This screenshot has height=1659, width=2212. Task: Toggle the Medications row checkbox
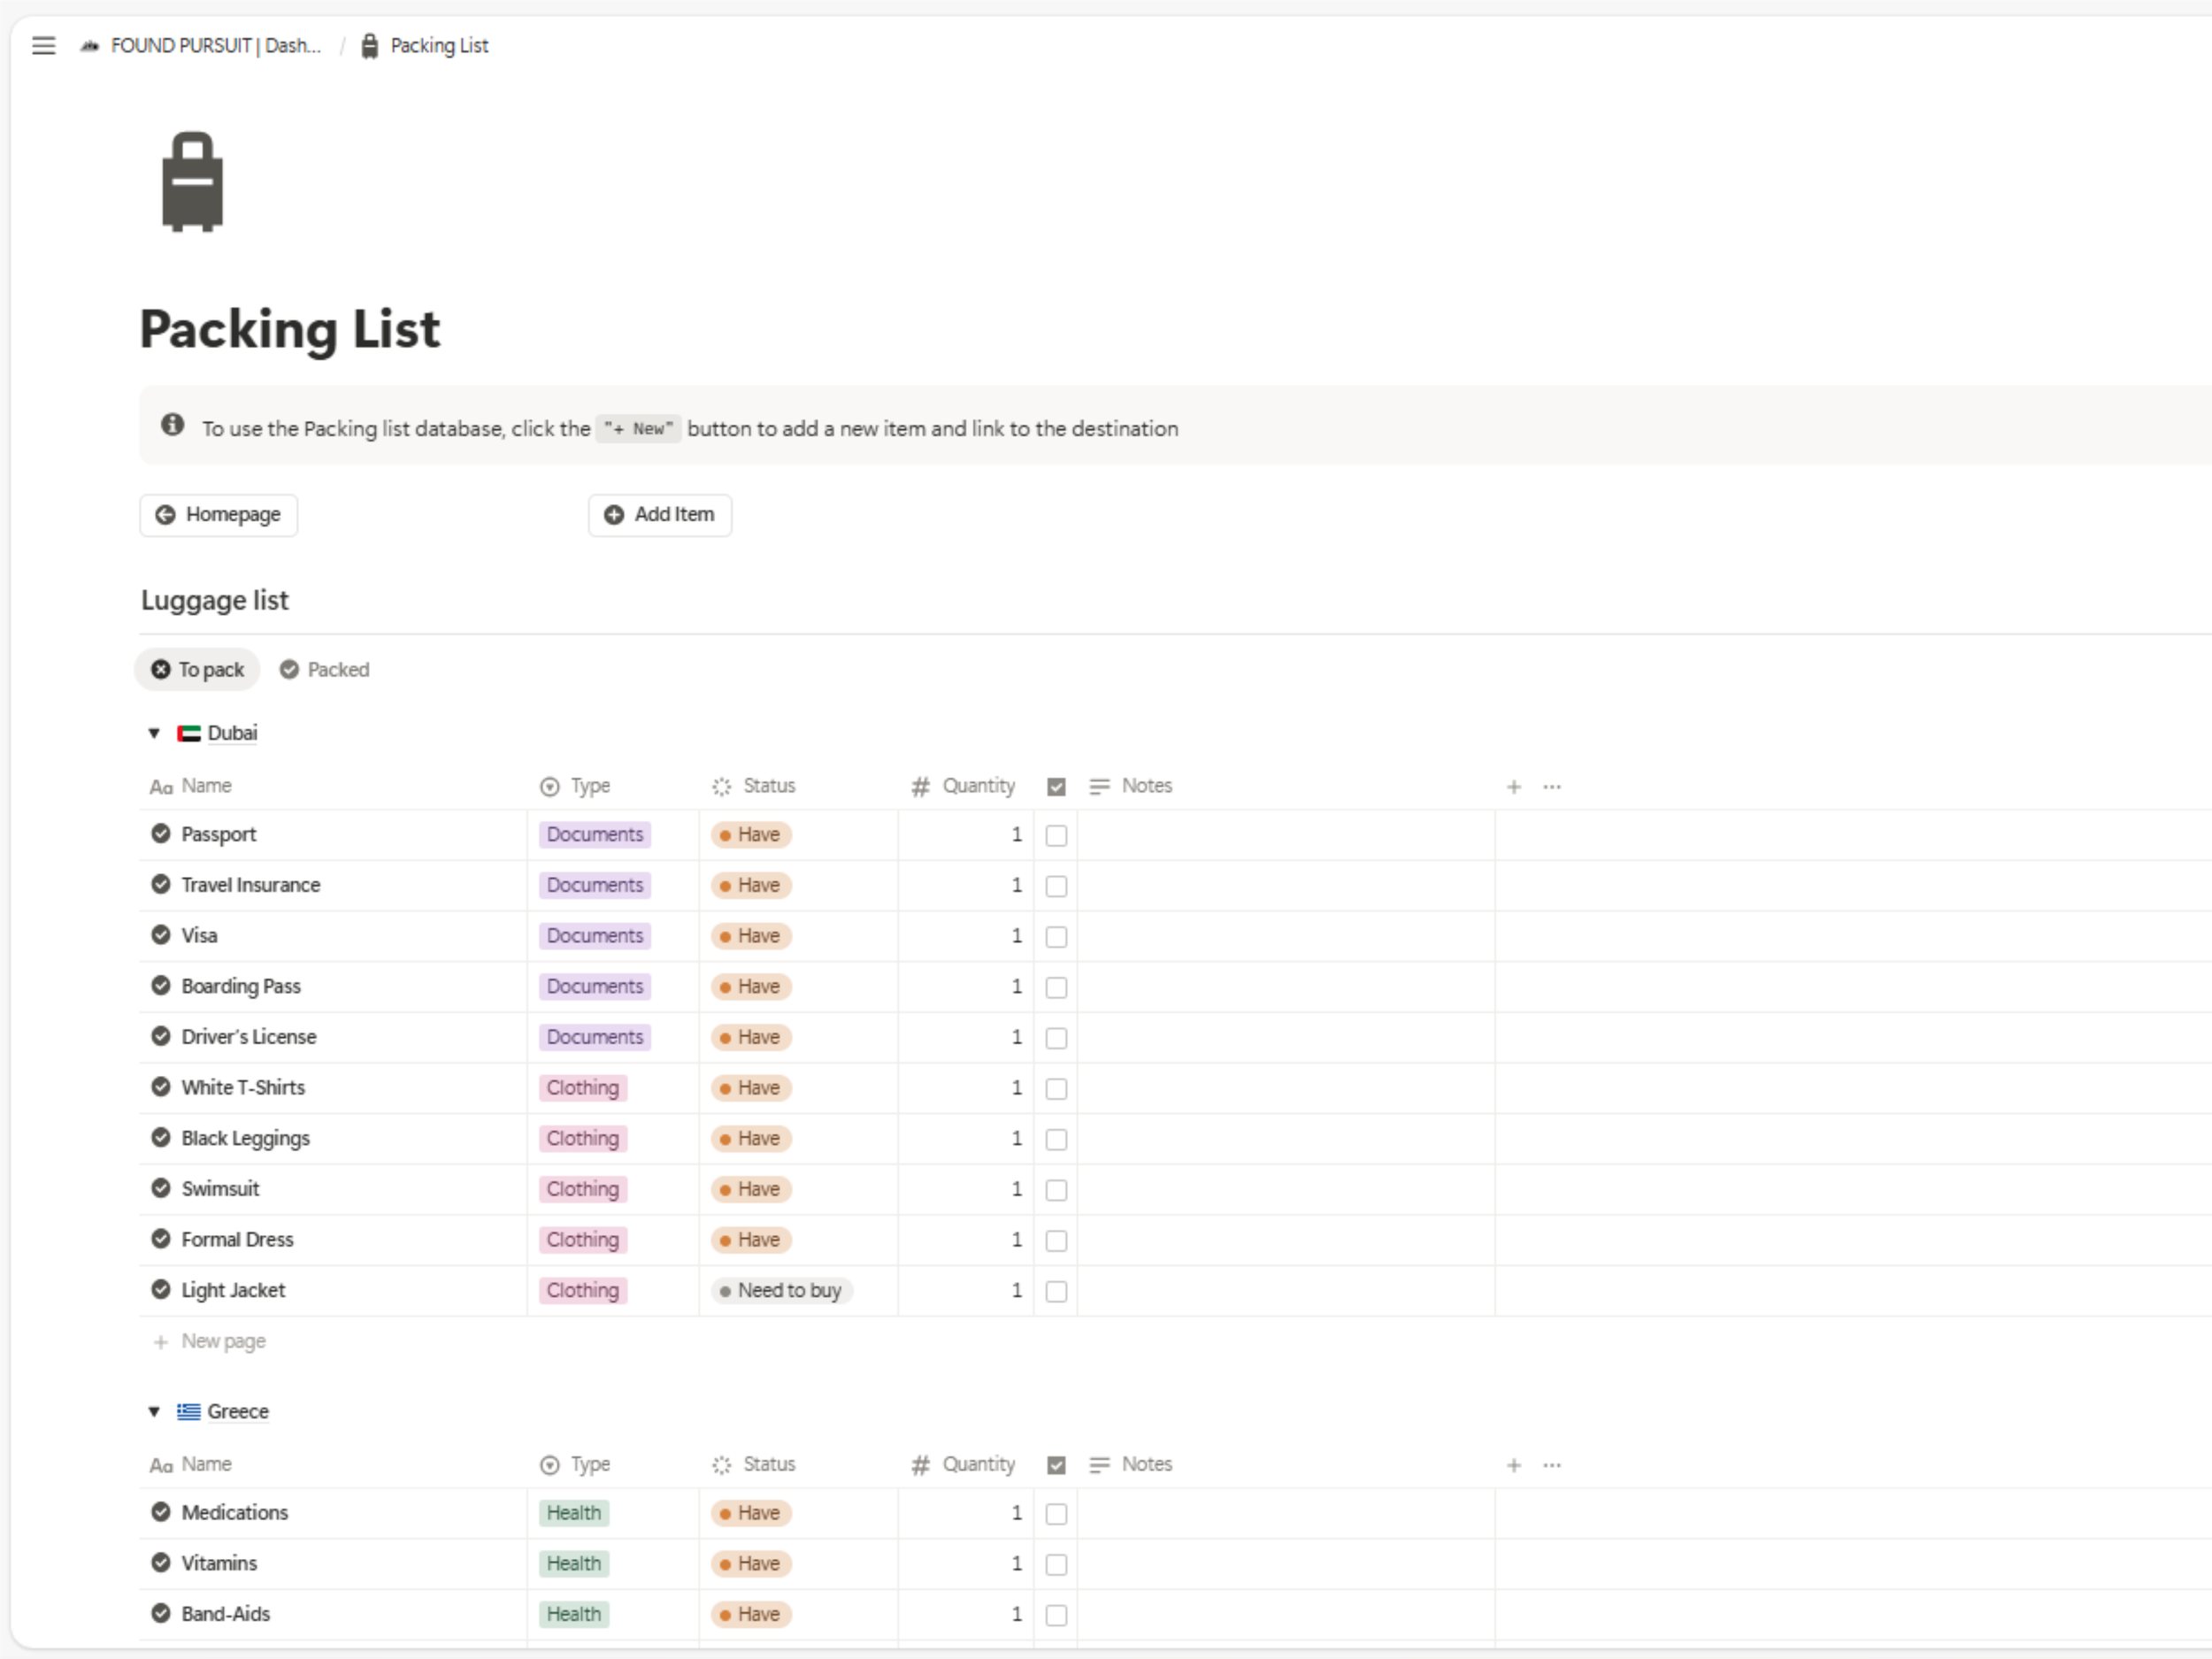click(1056, 1514)
